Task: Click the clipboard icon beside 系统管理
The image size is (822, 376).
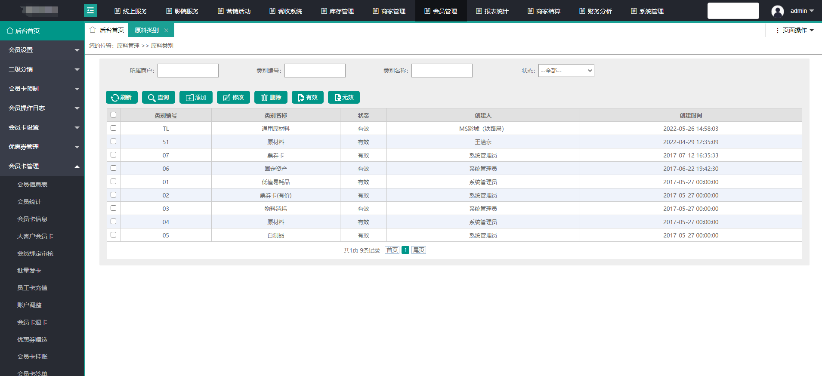Action: (x=634, y=11)
